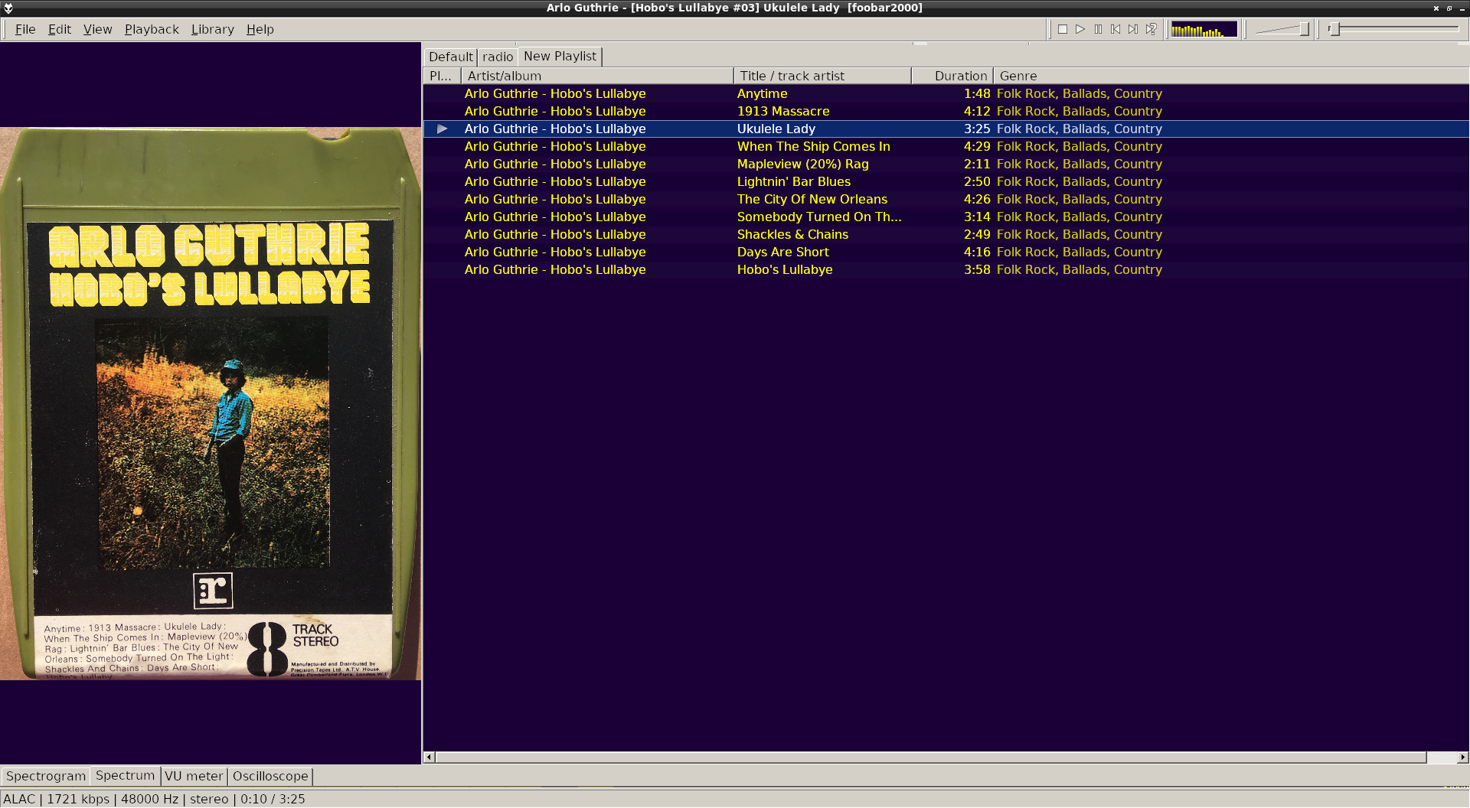Go to the previous track
This screenshot has width=1470, height=808.
point(1116,30)
